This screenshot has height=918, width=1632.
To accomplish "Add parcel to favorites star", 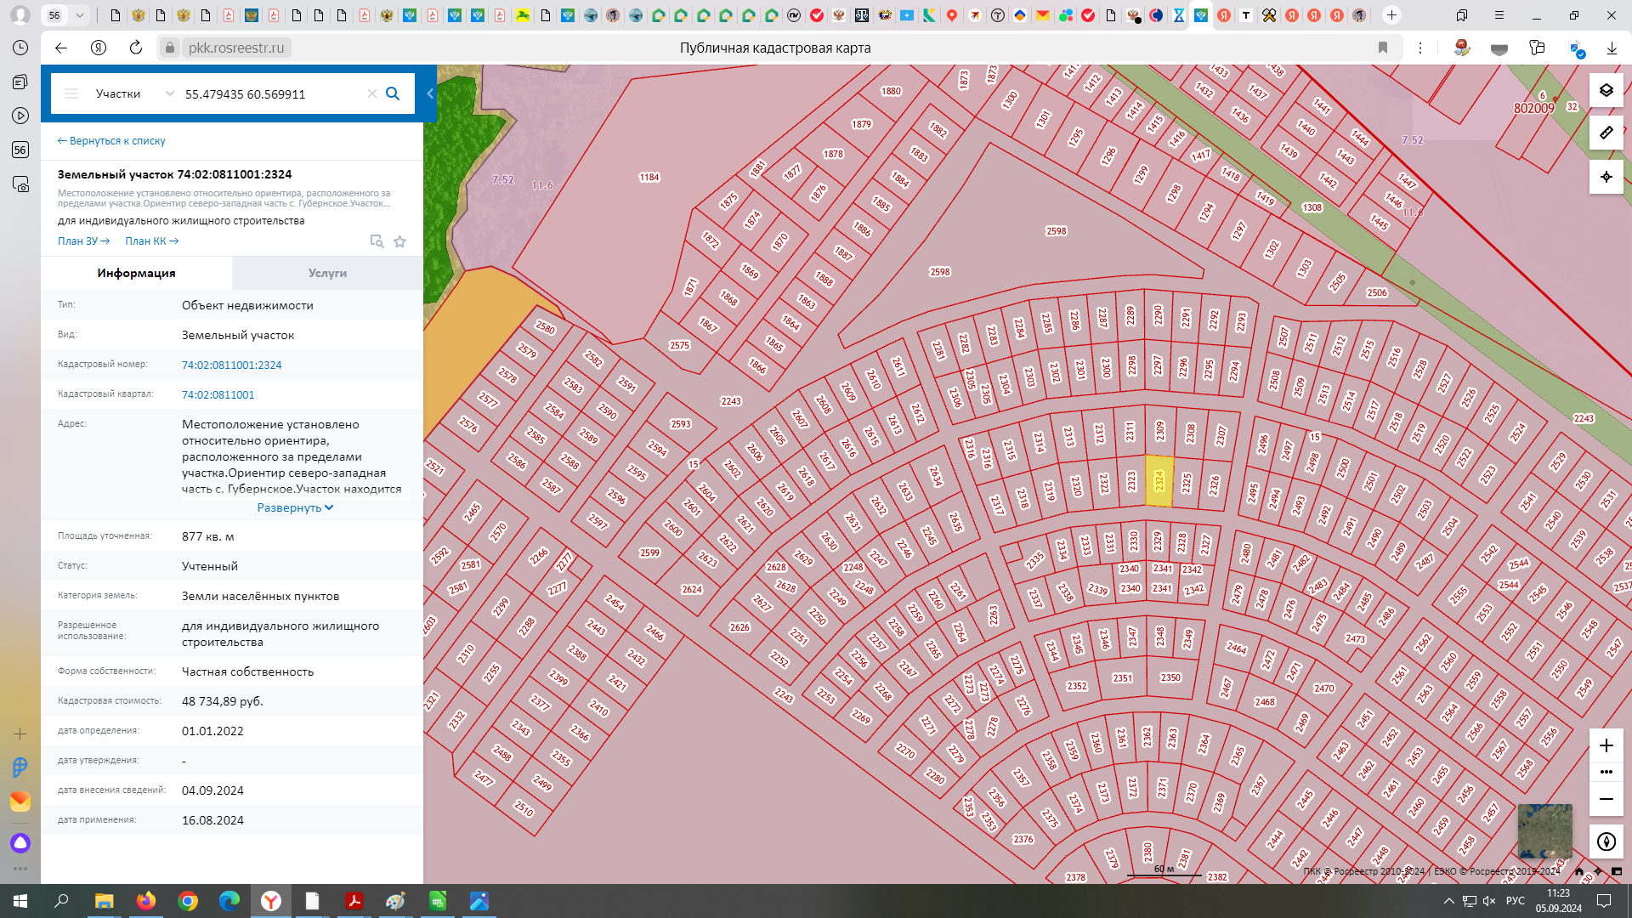I will (399, 241).
